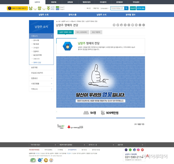Expand 행정복지센터(읍면동) footer list plus
The height and width of the screenshot is (164, 174).
tap(84, 145)
